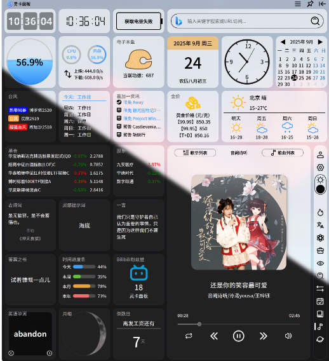The image size is (329, 361).
Task: Show the next English word
Action: click(50, 353)
